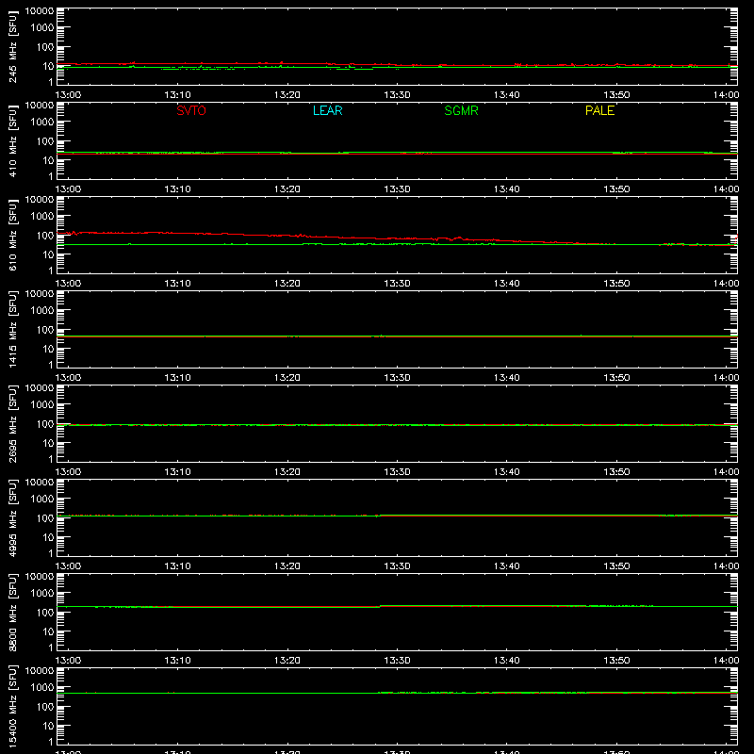Screen dimensions: 754x754
Task: Click the 10 y-axis value on 1415 MHz plot
Action: pos(48,349)
